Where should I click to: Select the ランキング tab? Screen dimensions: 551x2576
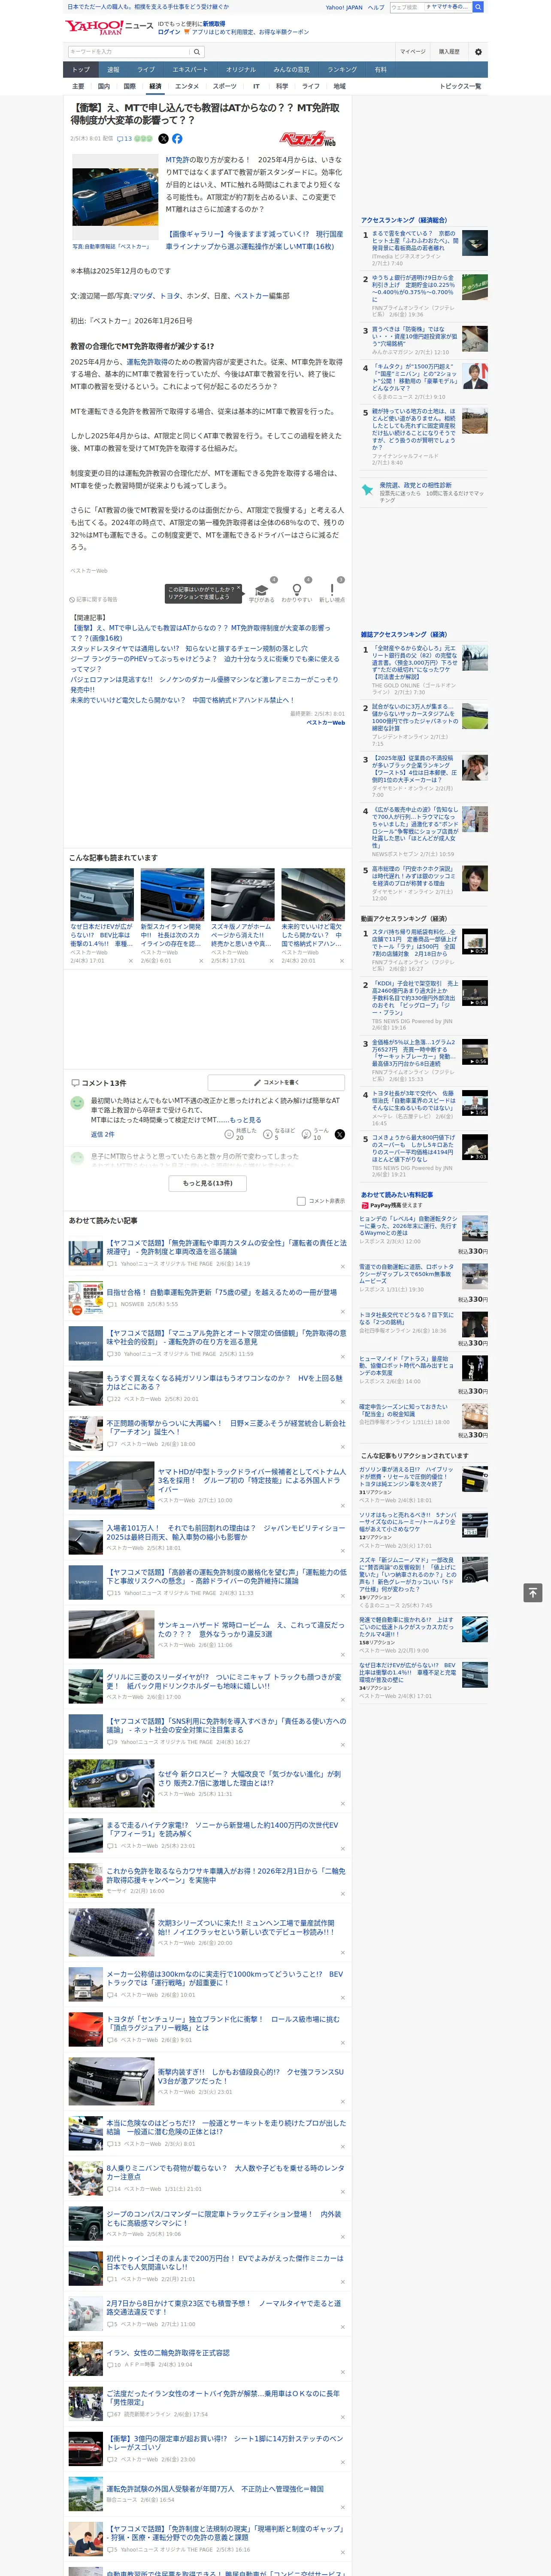point(342,70)
